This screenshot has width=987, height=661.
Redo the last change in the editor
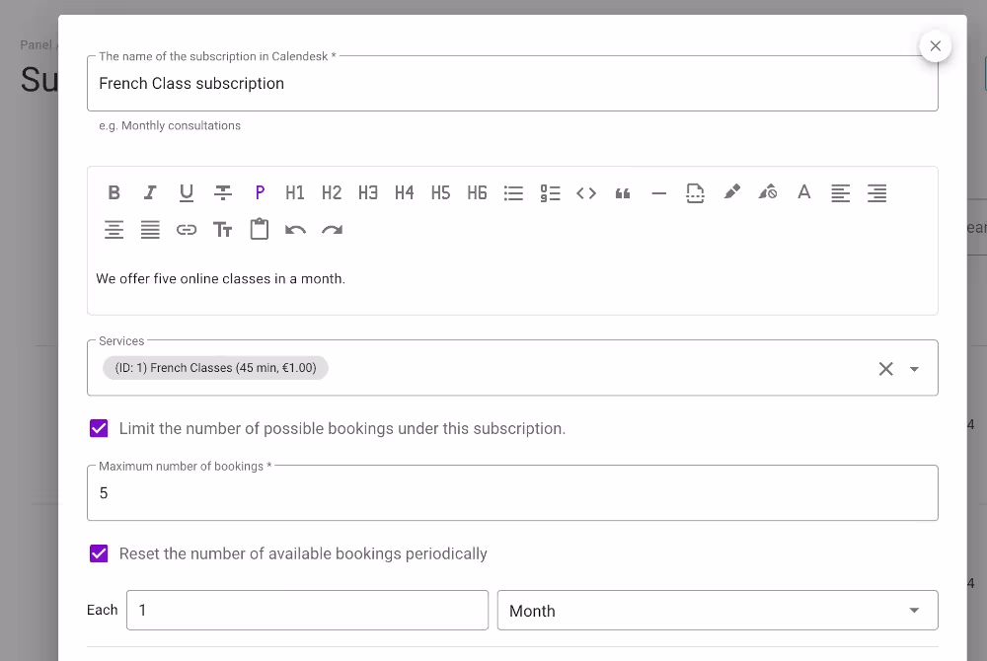pyautogui.click(x=333, y=229)
